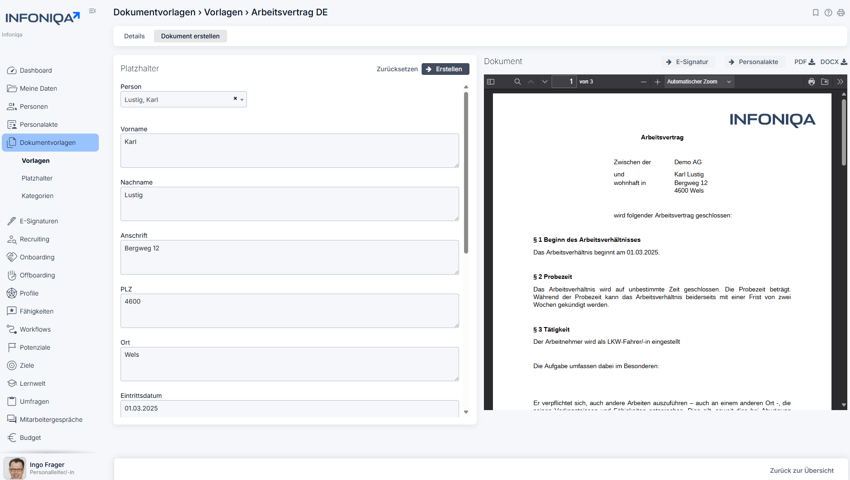Screen dimensions: 850x480
Task: Select the Dokument erstellen tab
Action: [x=190, y=36]
